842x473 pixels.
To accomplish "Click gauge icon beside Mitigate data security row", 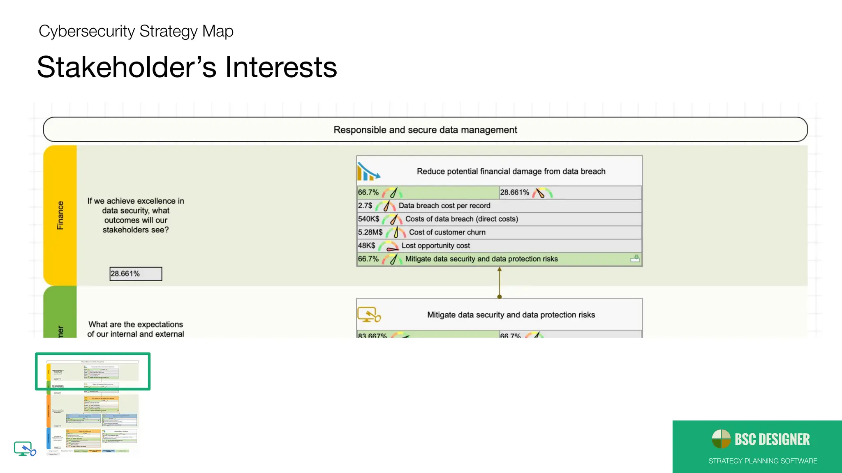I will click(392, 259).
